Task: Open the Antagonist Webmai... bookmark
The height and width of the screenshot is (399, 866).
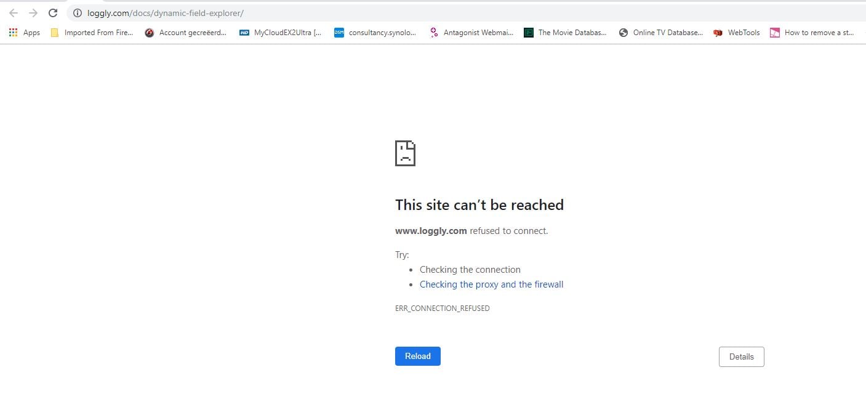Action: pyautogui.click(x=471, y=33)
